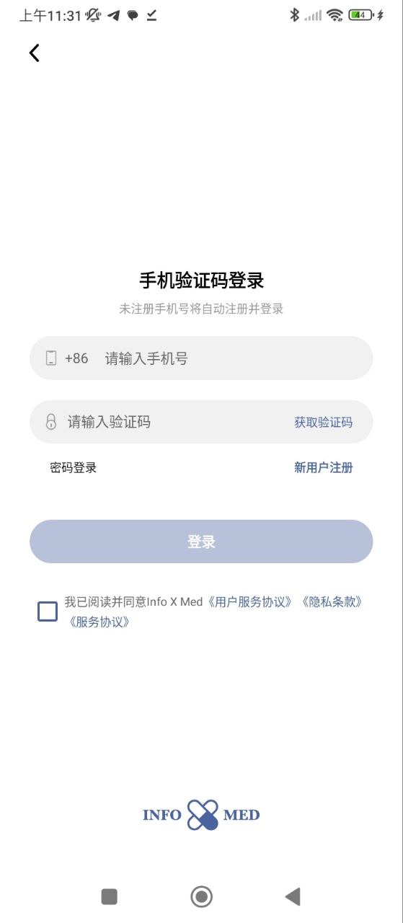Tap the Info X Med pill logo

point(202,815)
